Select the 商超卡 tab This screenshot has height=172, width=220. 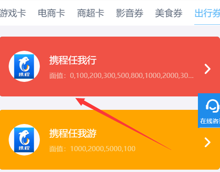tap(91, 13)
